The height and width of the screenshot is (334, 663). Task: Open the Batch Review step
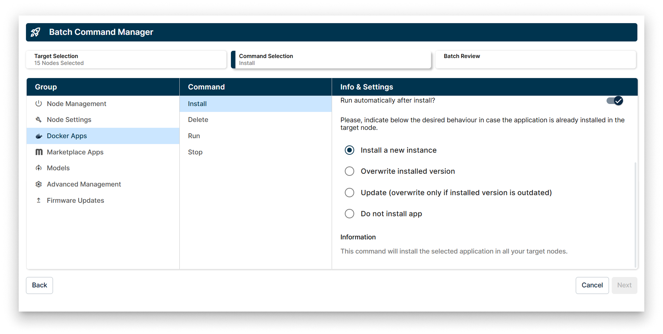[536, 59]
